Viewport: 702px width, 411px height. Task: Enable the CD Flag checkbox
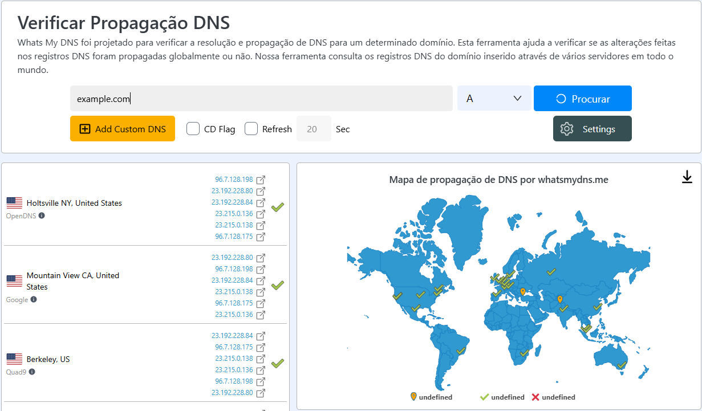click(193, 128)
